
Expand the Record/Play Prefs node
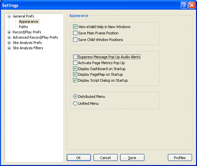click(9, 32)
